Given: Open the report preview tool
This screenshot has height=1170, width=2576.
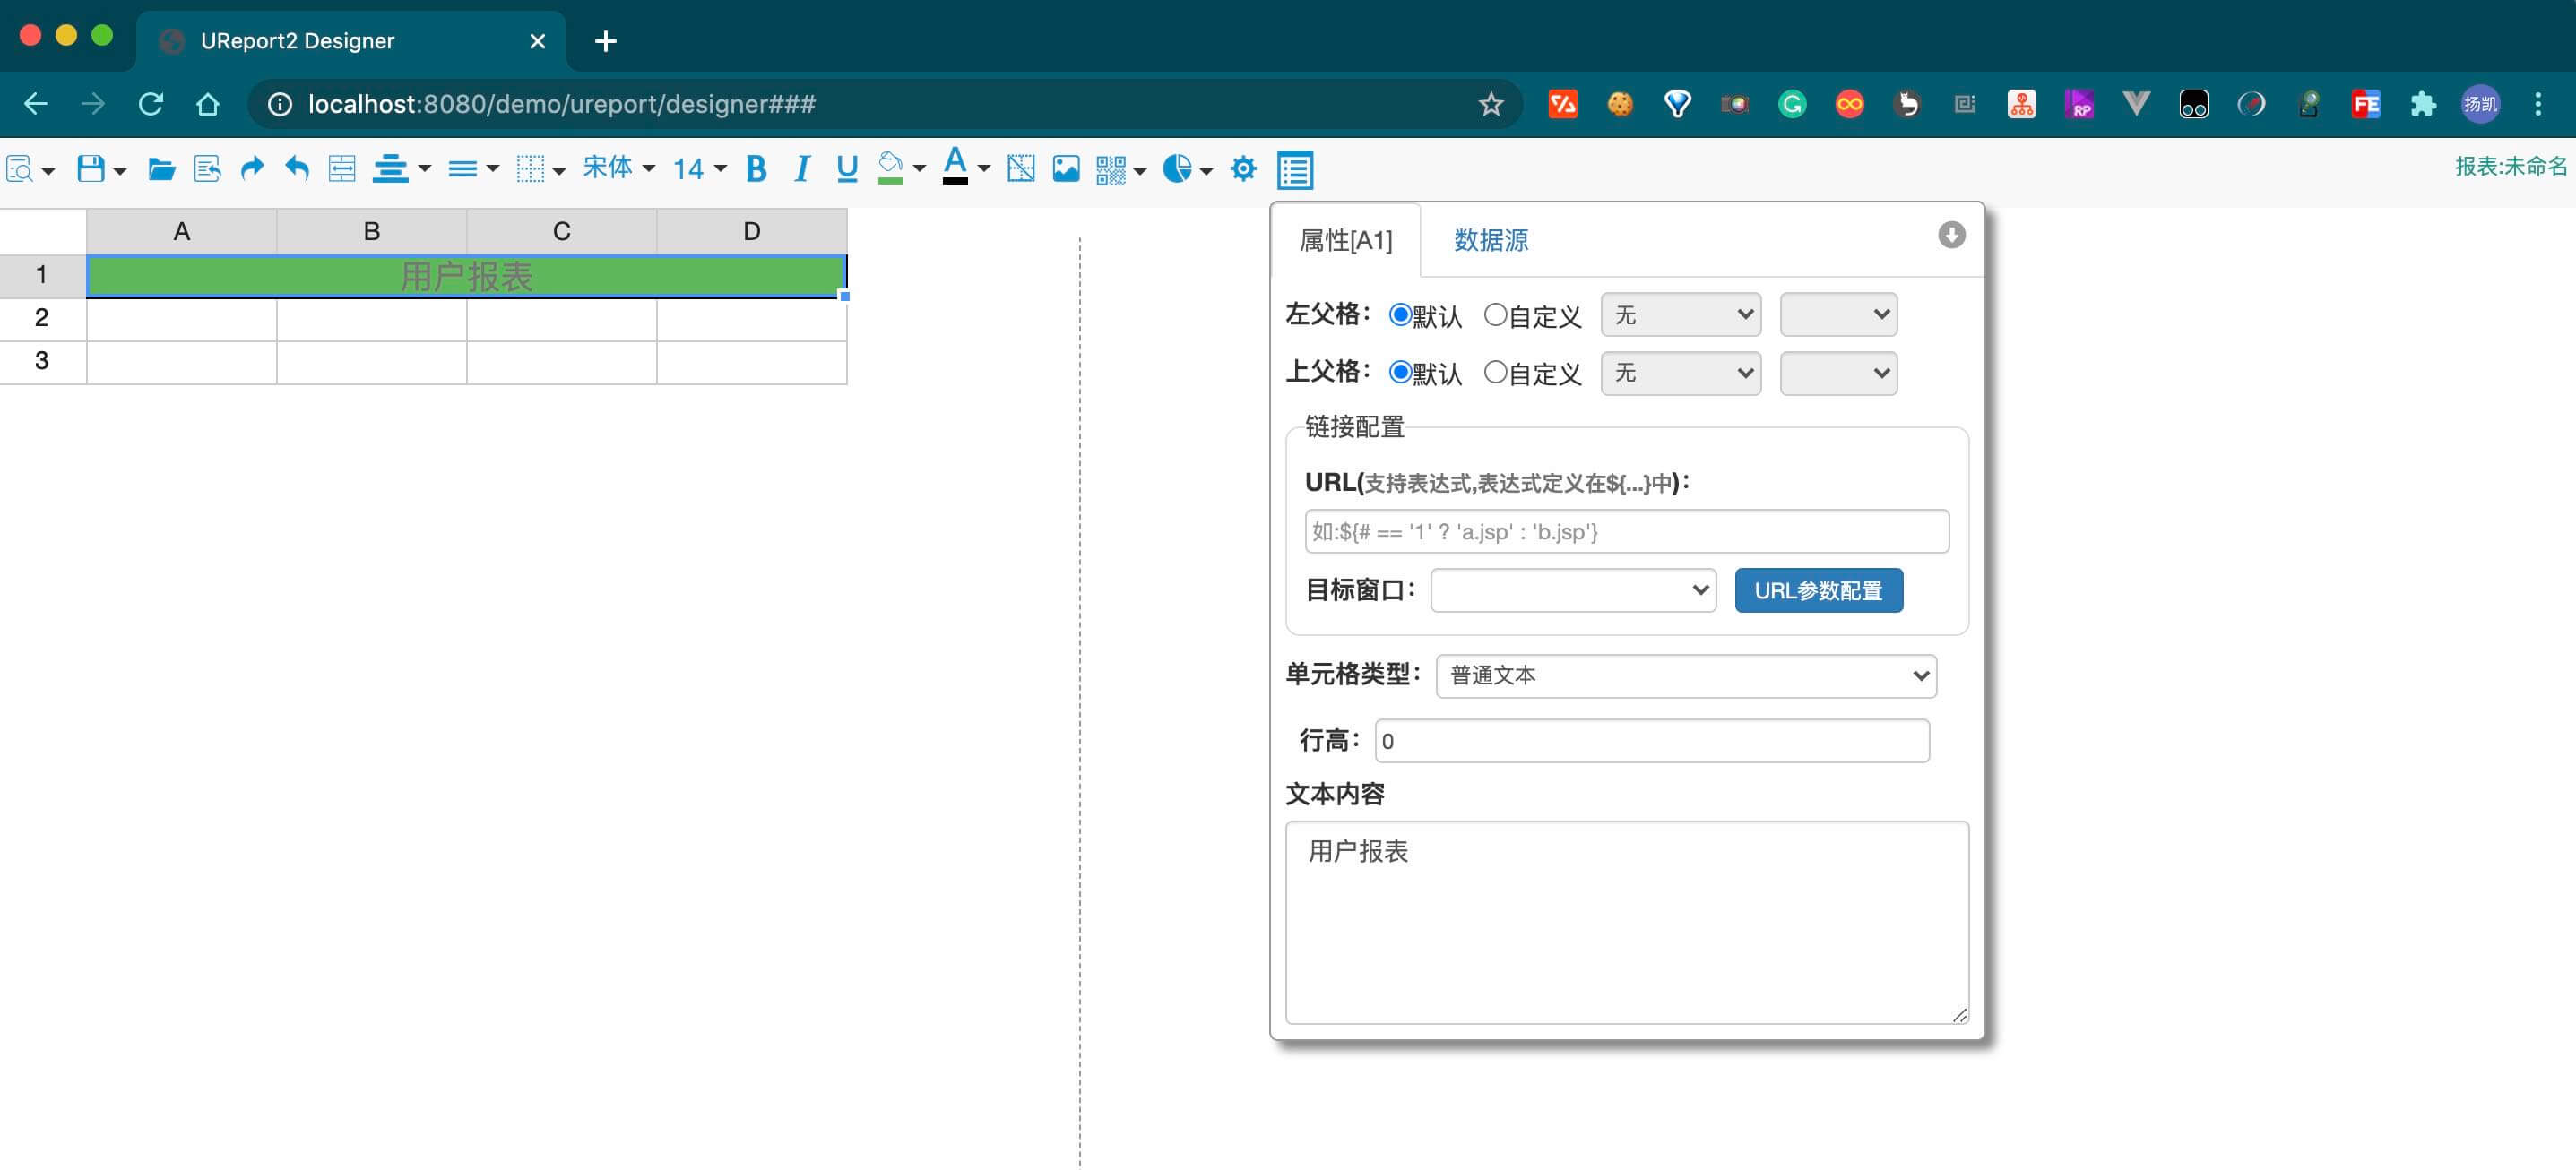Looking at the screenshot, I should 20,168.
